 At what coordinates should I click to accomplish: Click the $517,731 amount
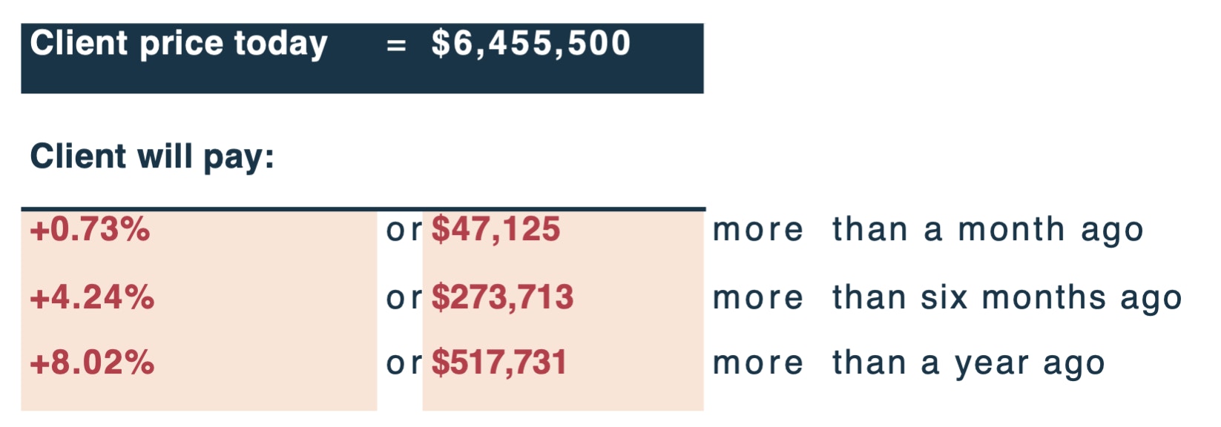pos(499,363)
